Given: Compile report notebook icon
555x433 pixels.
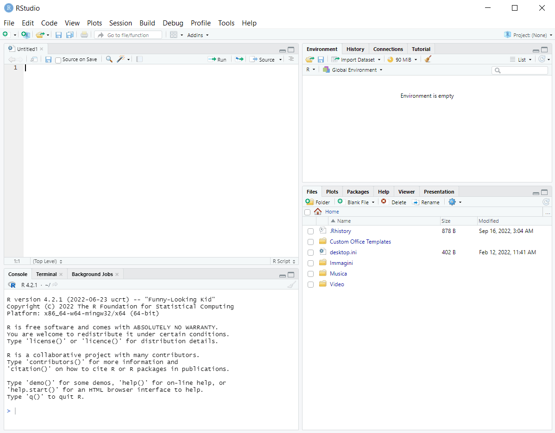Looking at the screenshot, I should (139, 59).
